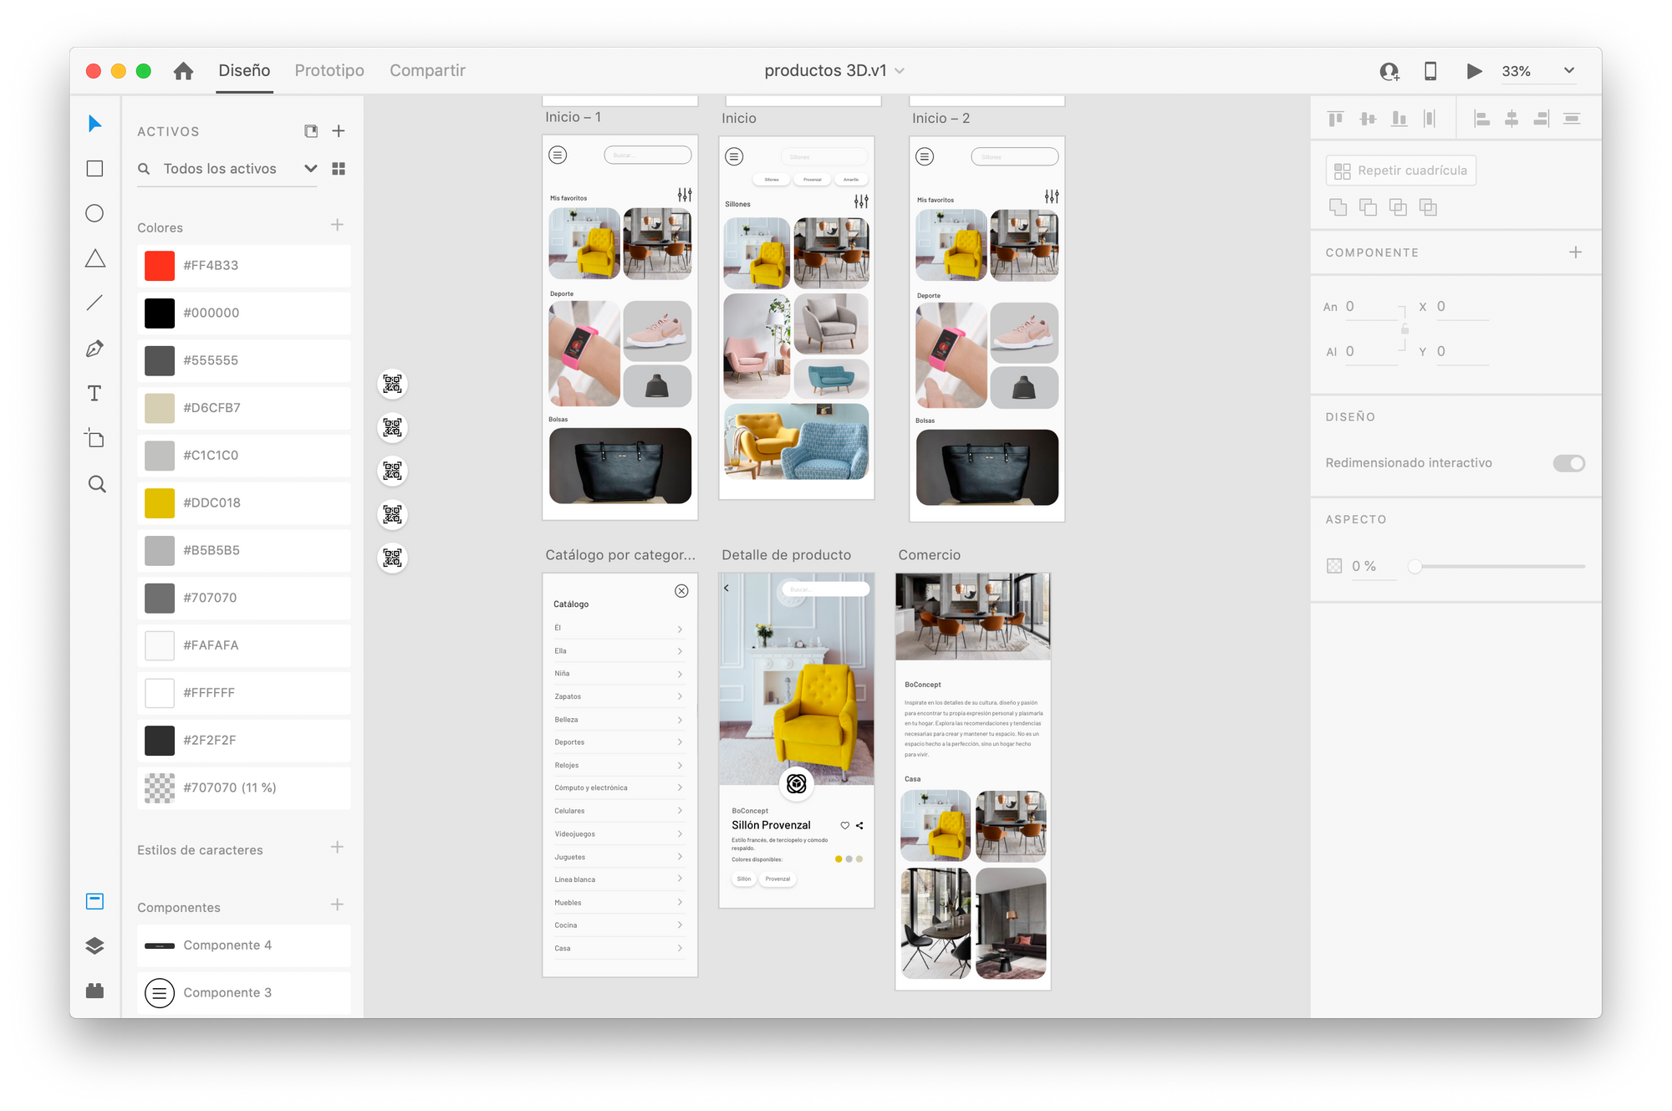The image size is (1672, 1111).
Task: Click the Repetir cuadrícula button
Action: pyautogui.click(x=1400, y=171)
